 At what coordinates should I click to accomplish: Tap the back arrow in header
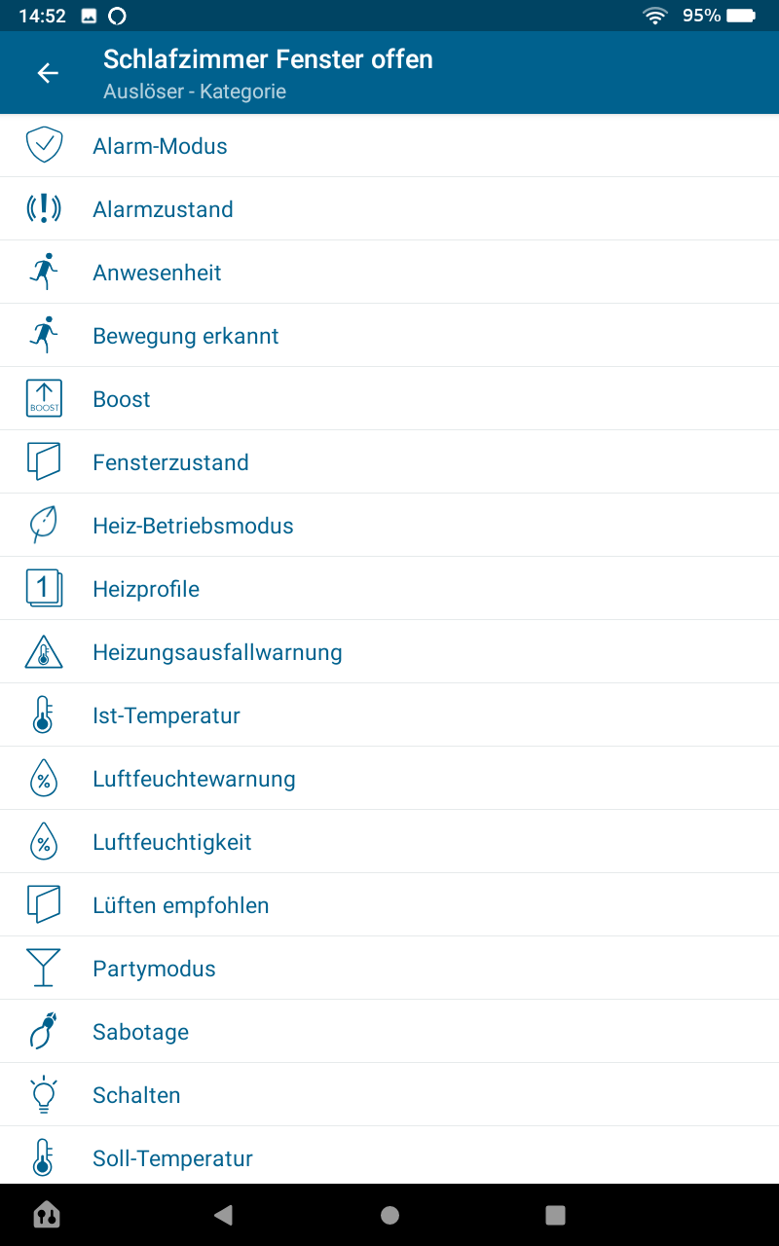pos(48,73)
